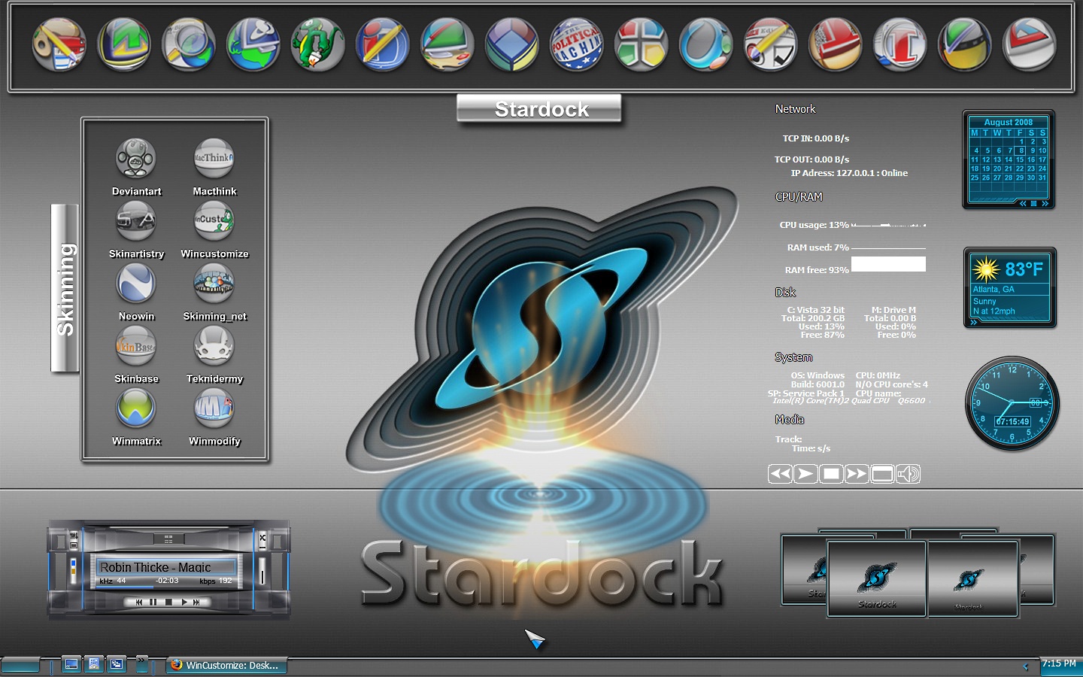The image size is (1083, 677).
Task: Select the center Stardock wallpaper thumbnail
Action: (x=877, y=579)
